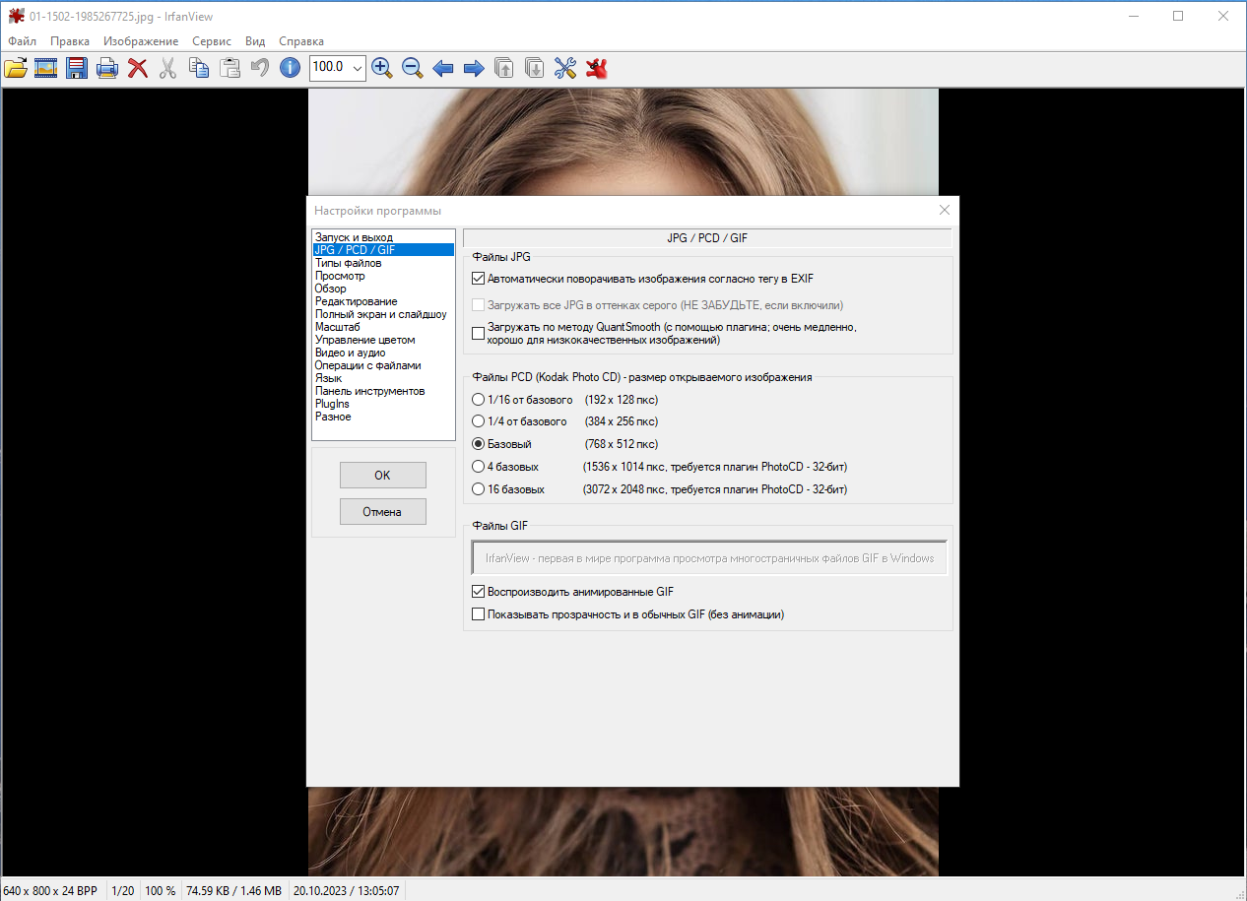Select Панель инструментов settings category

(x=370, y=391)
